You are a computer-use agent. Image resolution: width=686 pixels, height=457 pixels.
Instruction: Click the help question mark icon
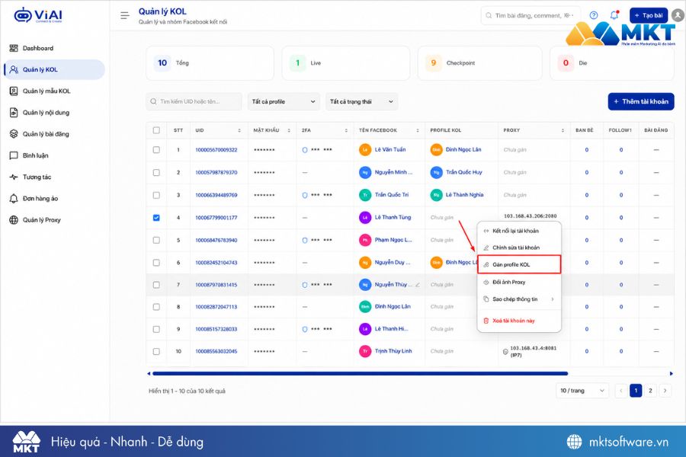[x=593, y=15]
